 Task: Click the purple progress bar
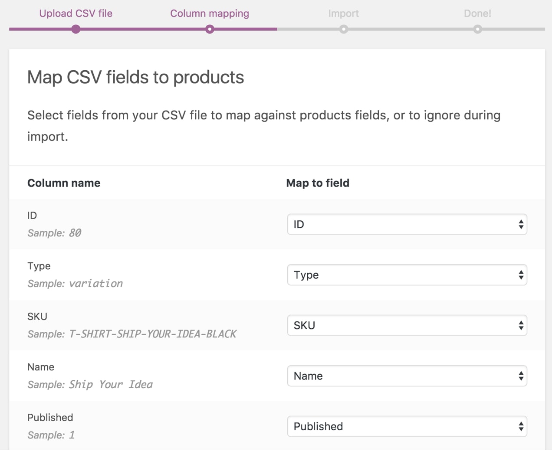click(x=139, y=29)
